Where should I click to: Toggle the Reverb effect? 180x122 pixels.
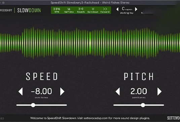tap(81, 10)
